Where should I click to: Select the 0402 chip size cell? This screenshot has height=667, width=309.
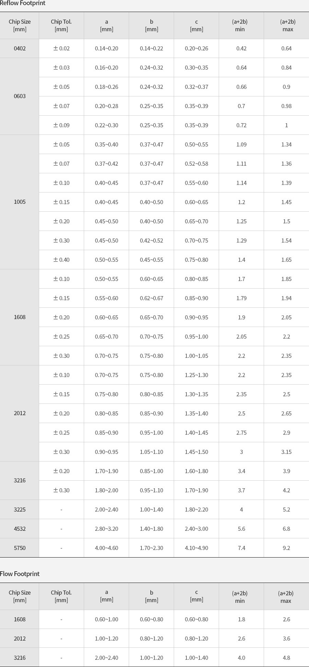20,48
